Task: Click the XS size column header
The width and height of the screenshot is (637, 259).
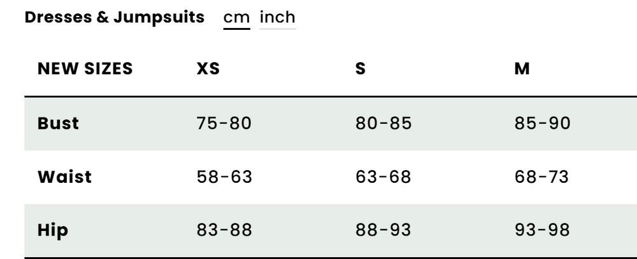Action: pyautogui.click(x=208, y=69)
